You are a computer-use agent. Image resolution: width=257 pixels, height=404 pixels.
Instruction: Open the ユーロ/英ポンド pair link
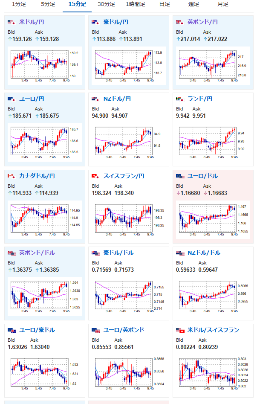(x=124, y=330)
